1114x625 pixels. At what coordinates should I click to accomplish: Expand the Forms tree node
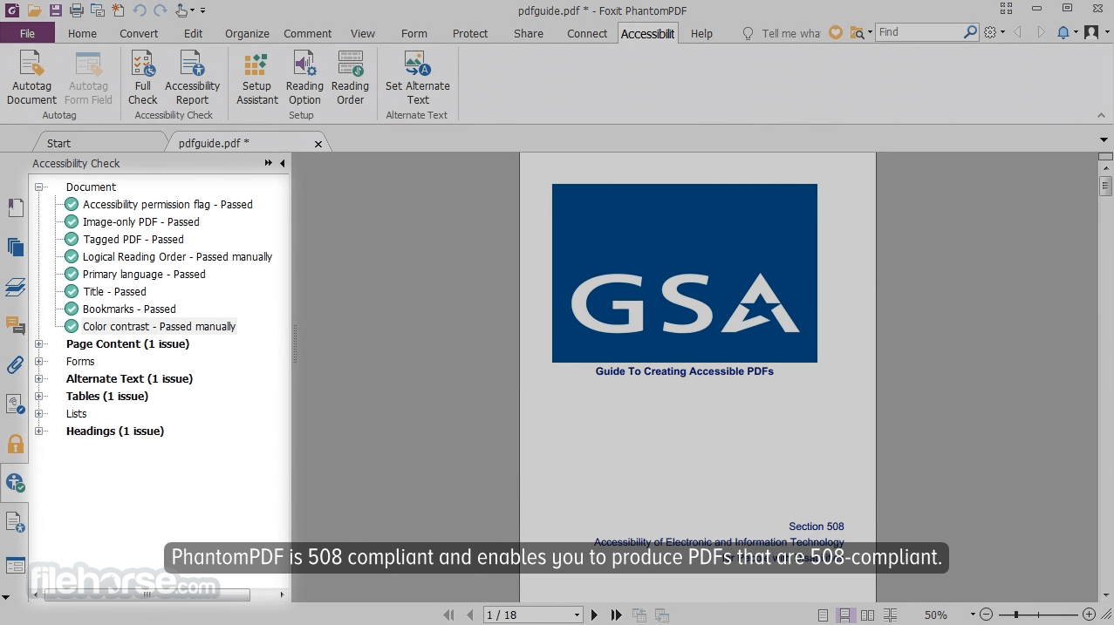coord(39,362)
